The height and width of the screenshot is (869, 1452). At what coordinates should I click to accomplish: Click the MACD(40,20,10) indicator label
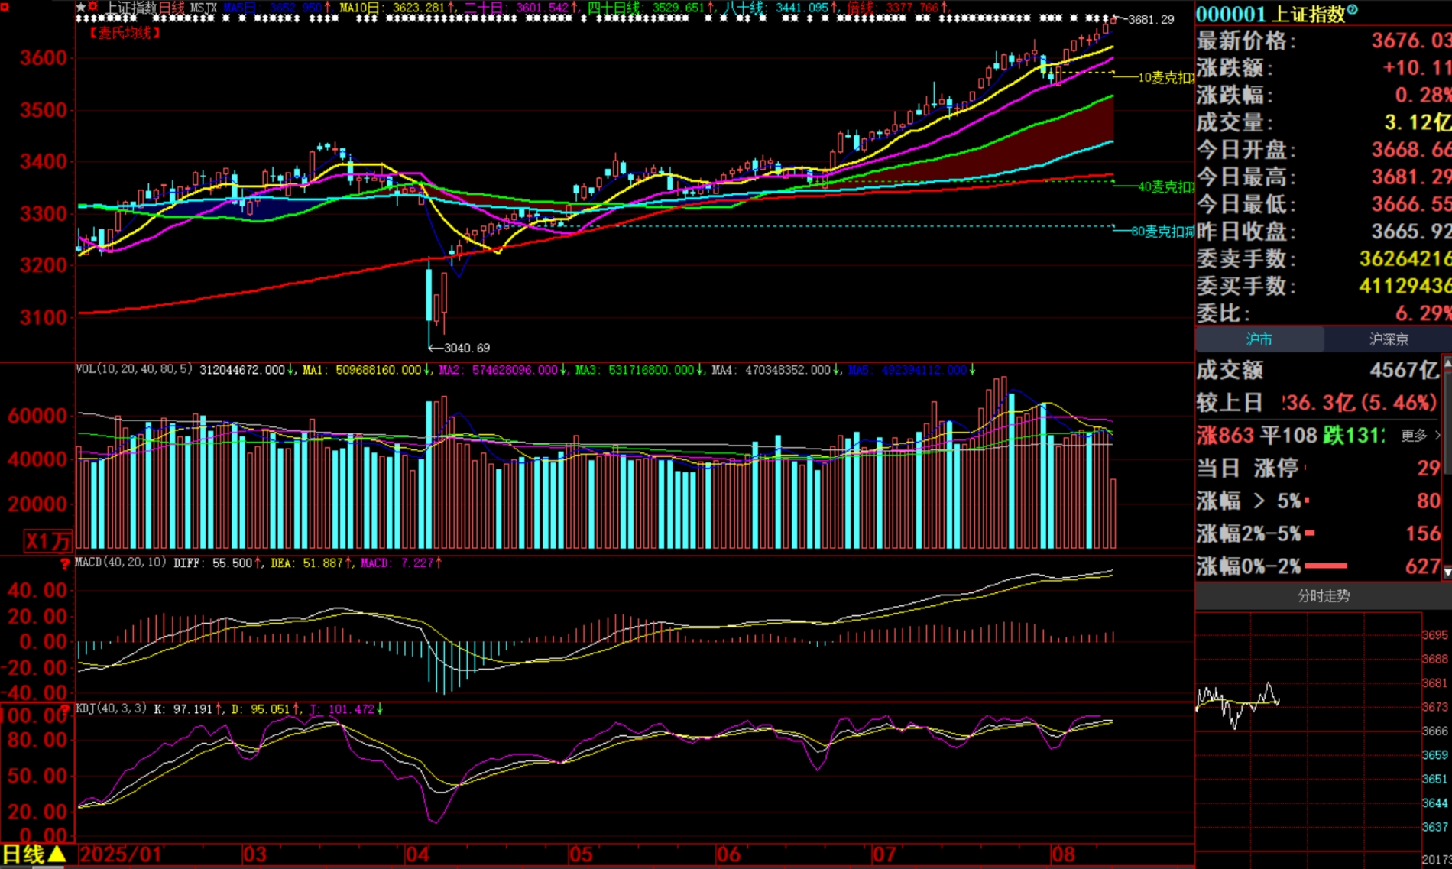(121, 563)
